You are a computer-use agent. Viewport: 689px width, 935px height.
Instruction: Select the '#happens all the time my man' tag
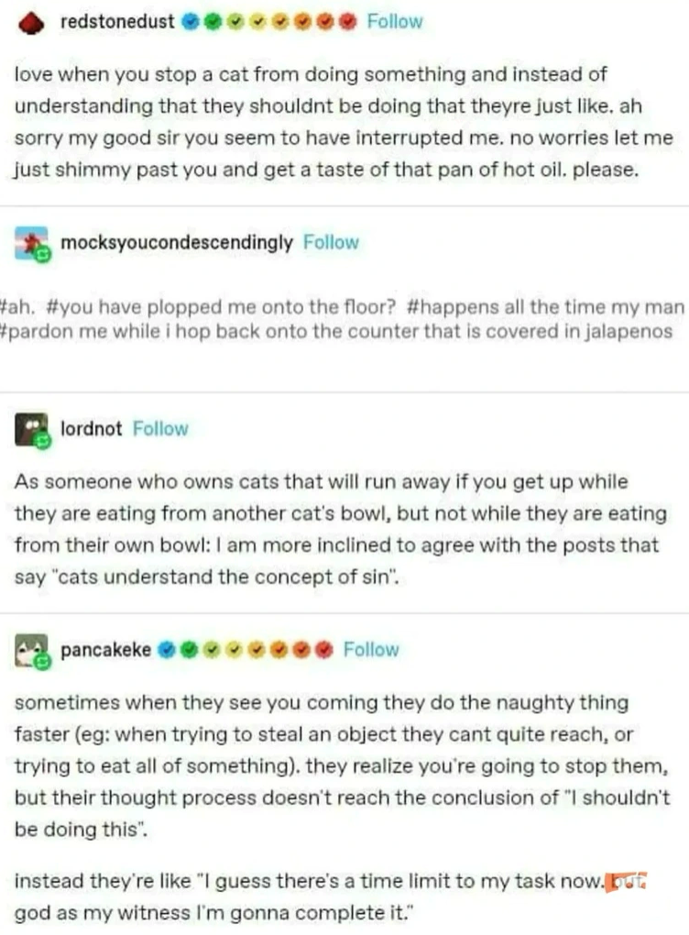(x=545, y=307)
